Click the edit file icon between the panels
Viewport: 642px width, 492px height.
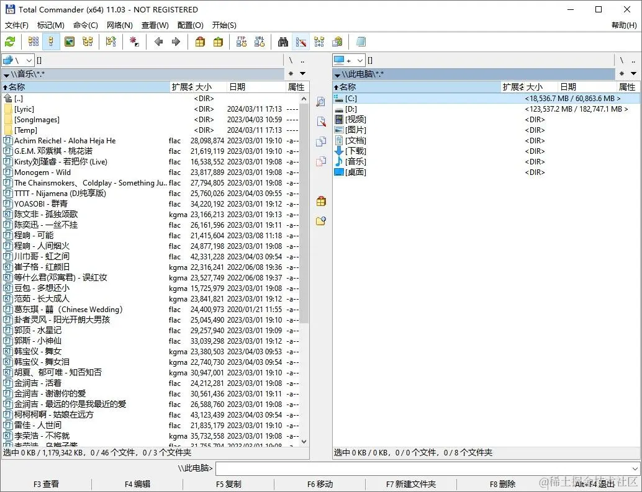321,122
